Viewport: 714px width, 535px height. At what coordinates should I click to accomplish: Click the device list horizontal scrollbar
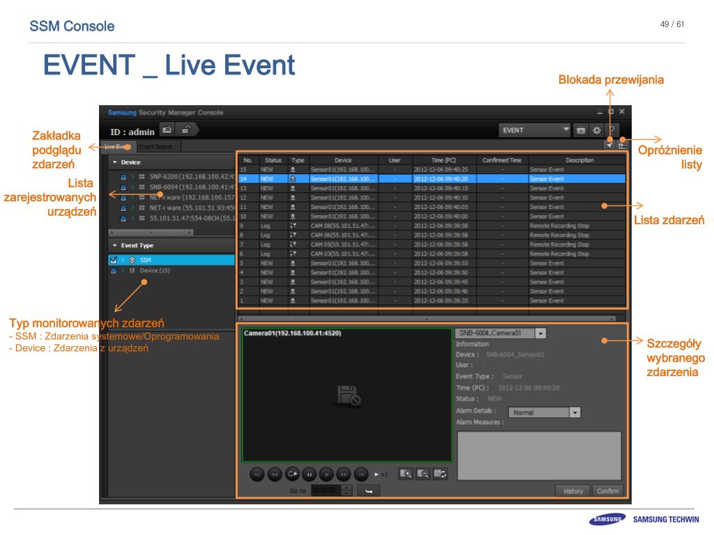pos(151,232)
